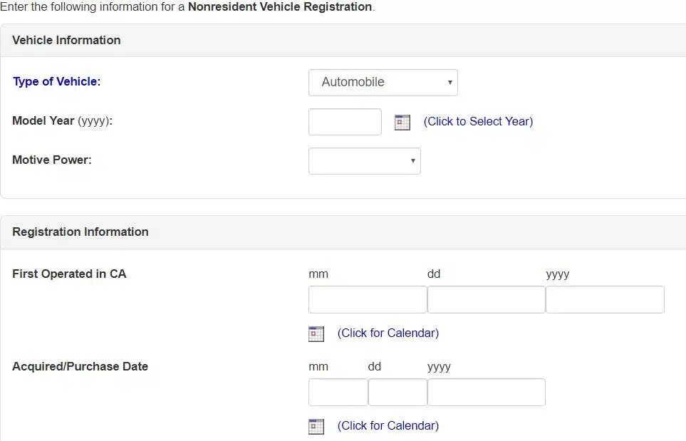Screen dimensions: 686x441
Task: Click the blue Type of Vehicle label
Action: 56,81
